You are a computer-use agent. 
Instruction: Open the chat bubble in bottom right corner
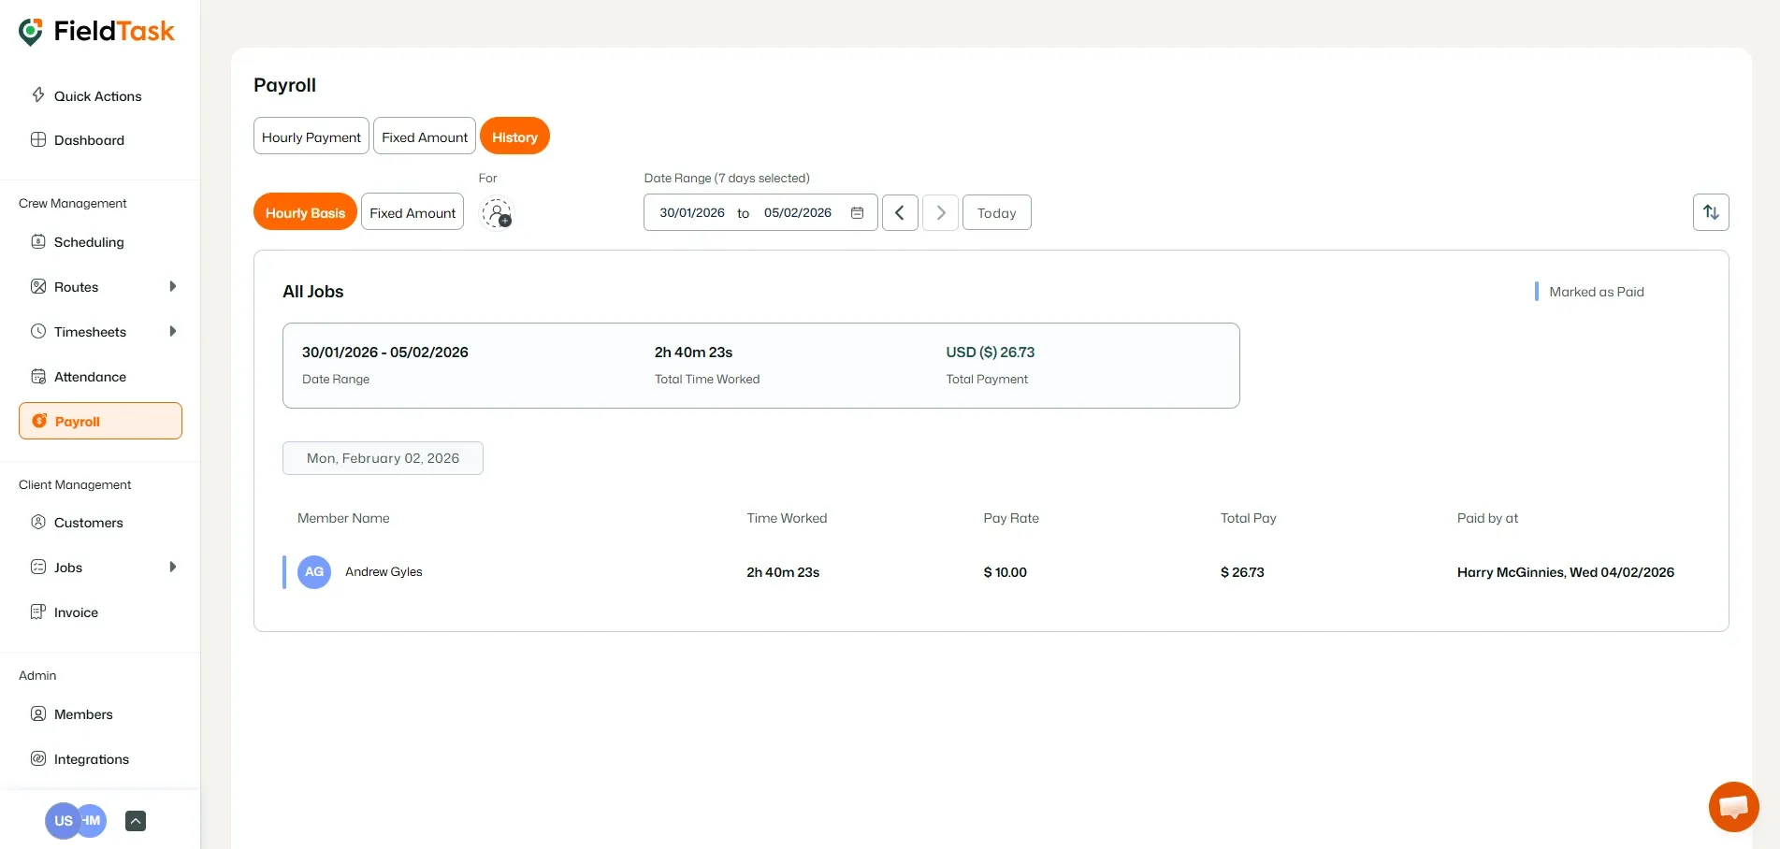pyautogui.click(x=1733, y=806)
